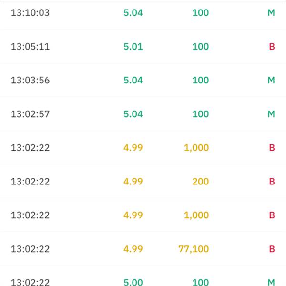Select volume 100 in the 13:03:56 row

click(x=201, y=80)
